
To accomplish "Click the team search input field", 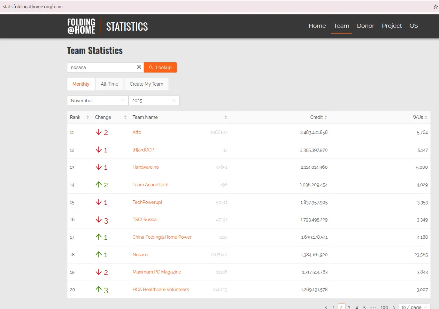I will [x=102, y=67].
